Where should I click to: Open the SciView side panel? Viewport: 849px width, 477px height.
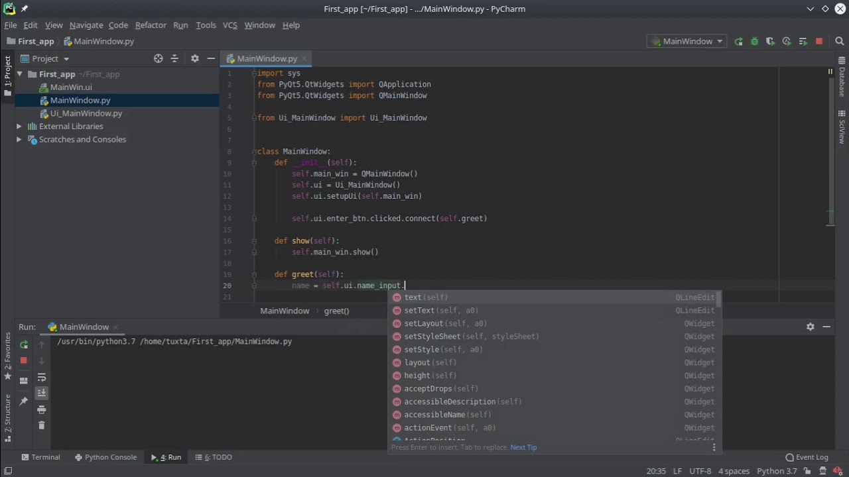tap(842, 127)
